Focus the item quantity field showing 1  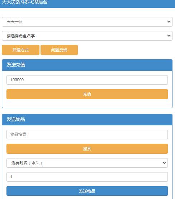tap(87, 177)
